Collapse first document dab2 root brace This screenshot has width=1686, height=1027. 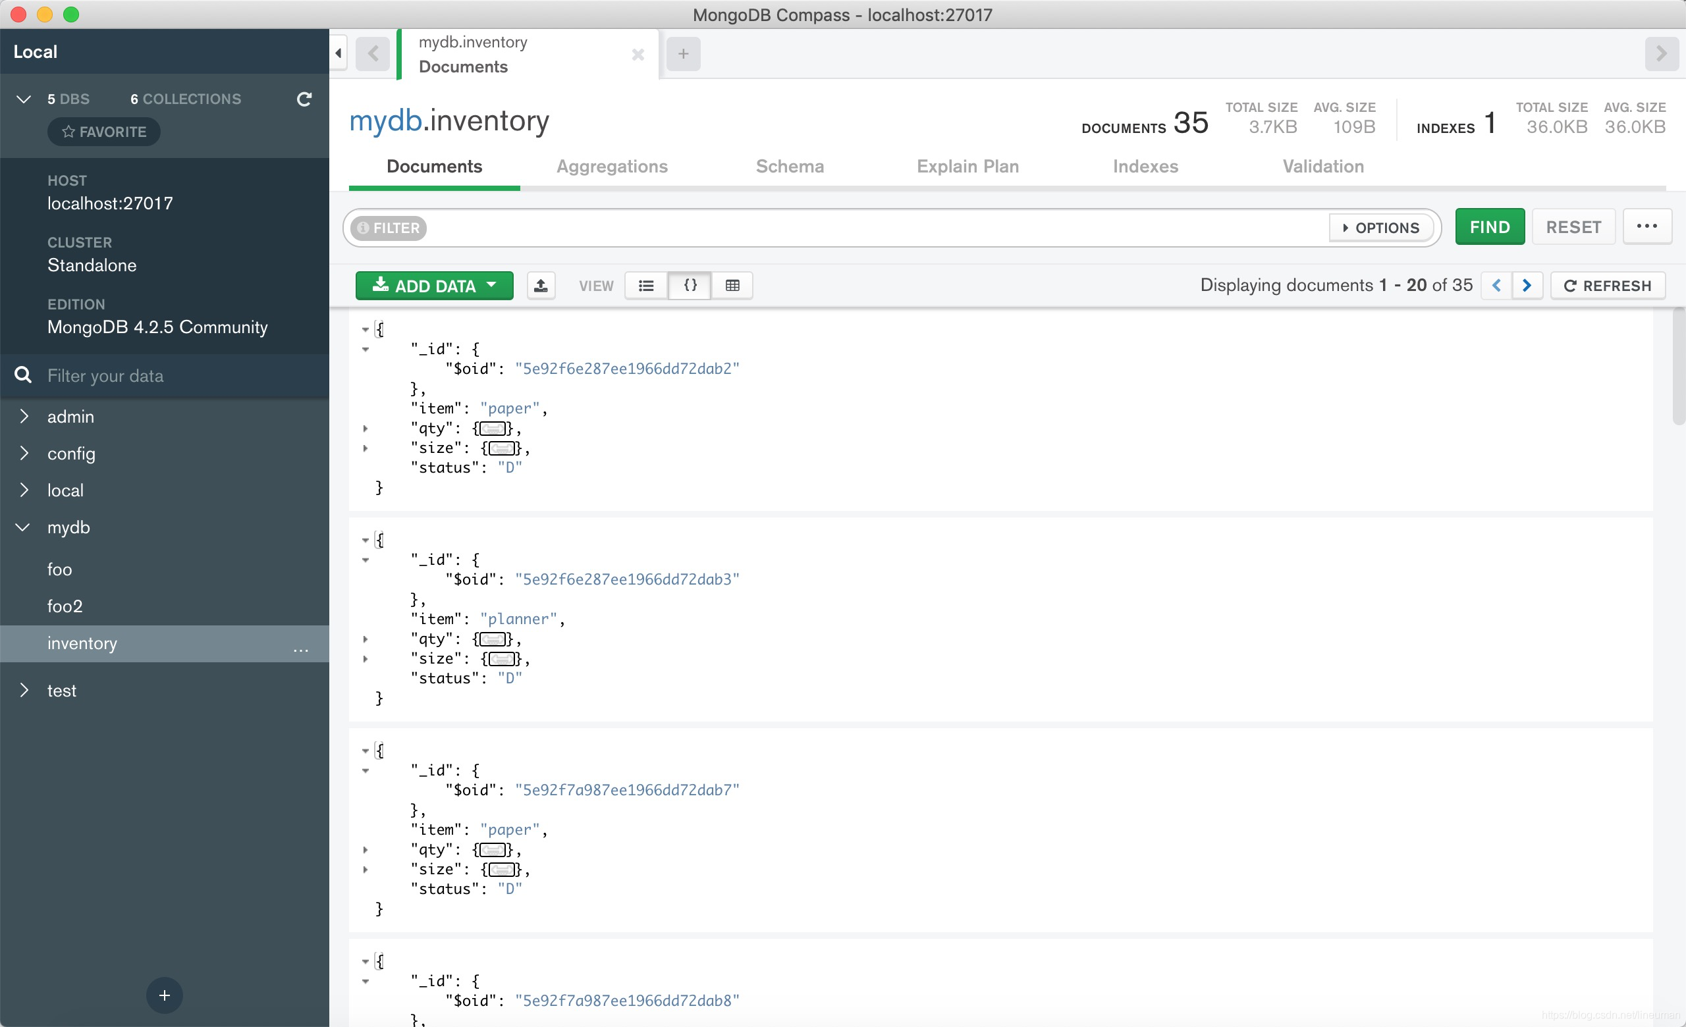pos(366,330)
